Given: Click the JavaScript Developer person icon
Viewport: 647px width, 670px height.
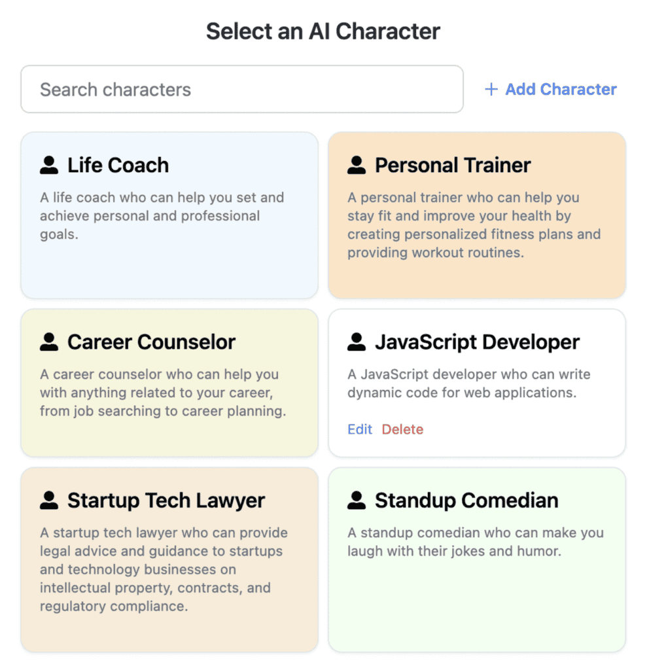Looking at the screenshot, I should (x=356, y=342).
